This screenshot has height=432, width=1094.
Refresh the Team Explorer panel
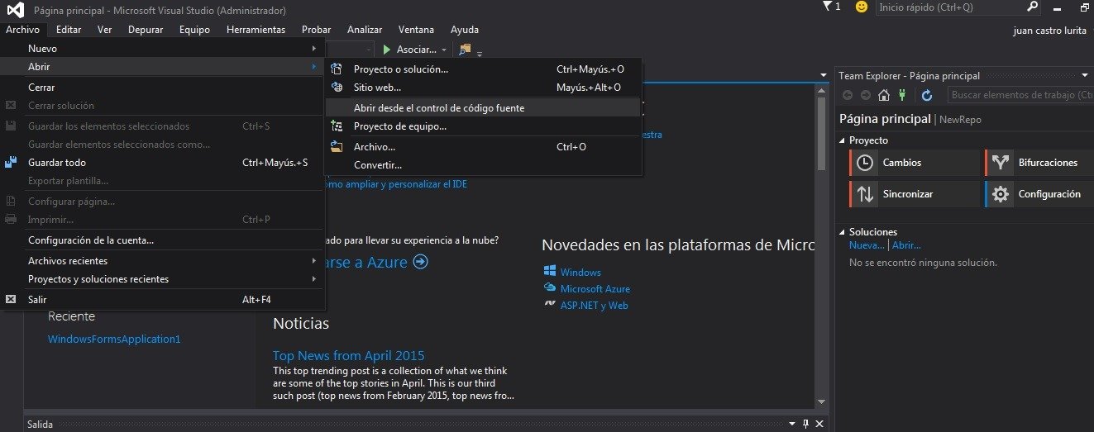coord(927,95)
